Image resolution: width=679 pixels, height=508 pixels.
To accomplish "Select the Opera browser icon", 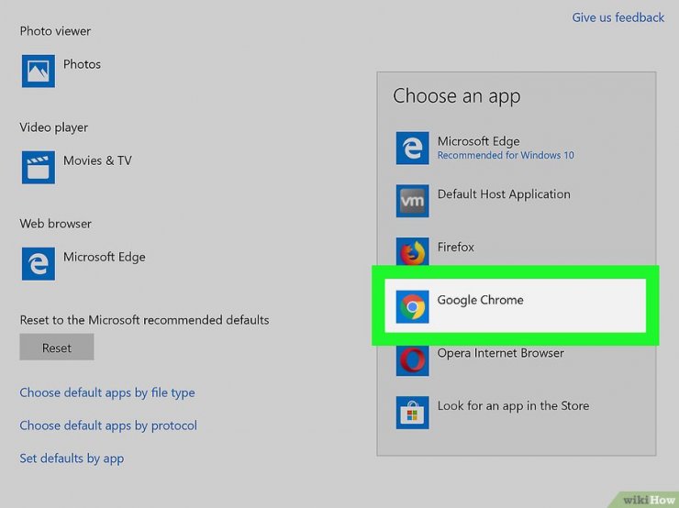I will point(412,360).
